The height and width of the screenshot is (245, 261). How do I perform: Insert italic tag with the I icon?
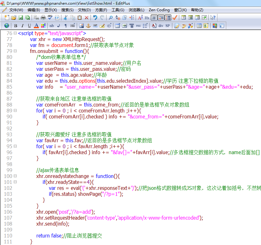[x=23, y=26]
